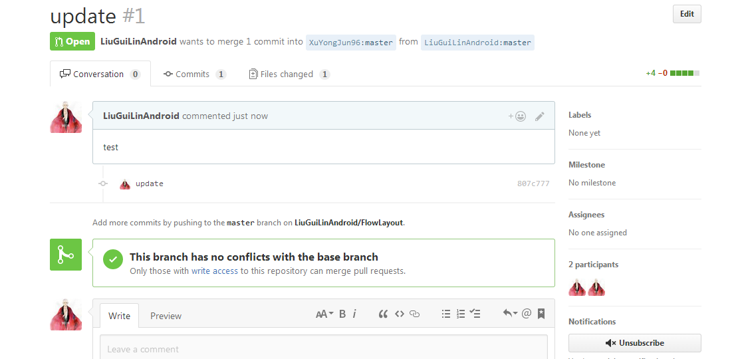Click the LiuGuiLinAndroid/FlowLayout repository text

click(349, 223)
